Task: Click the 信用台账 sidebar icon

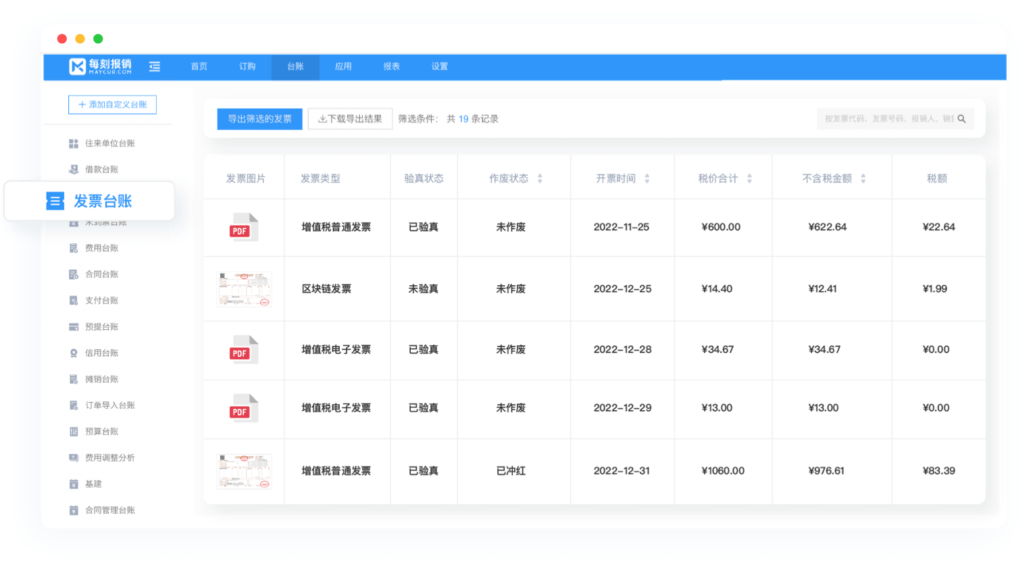Action: click(x=74, y=353)
